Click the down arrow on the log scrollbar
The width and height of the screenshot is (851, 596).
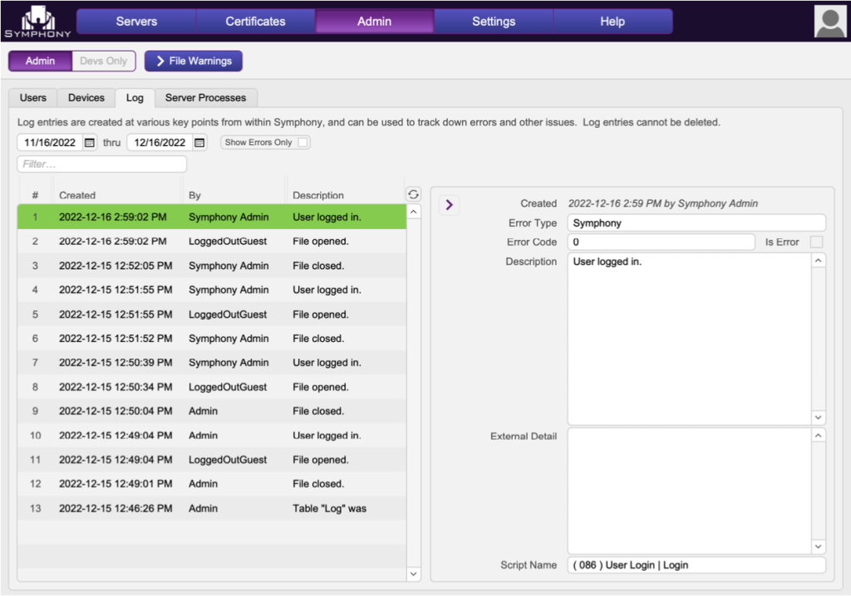click(413, 573)
